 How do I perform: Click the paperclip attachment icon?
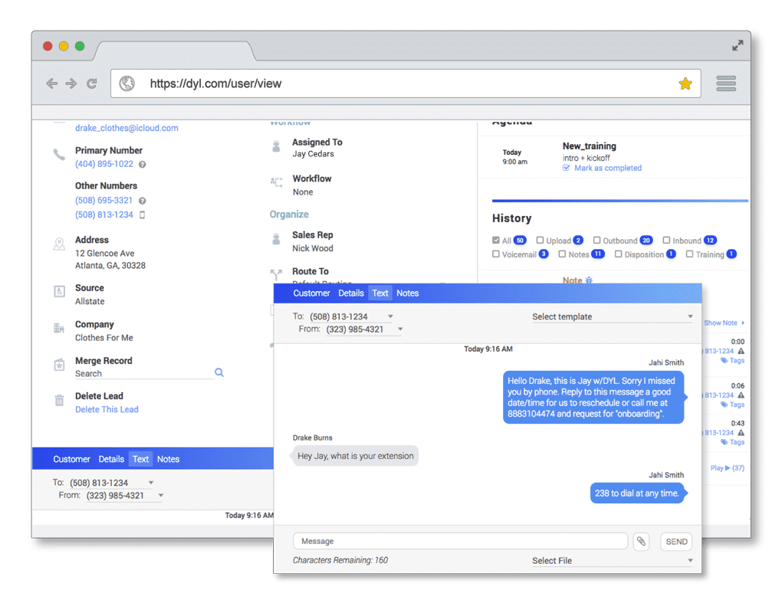(x=641, y=542)
